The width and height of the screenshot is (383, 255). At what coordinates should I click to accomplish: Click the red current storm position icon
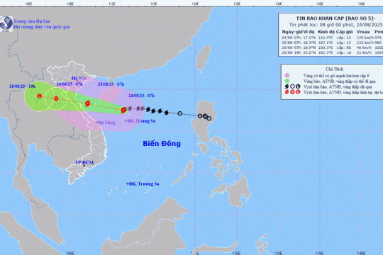123,110
